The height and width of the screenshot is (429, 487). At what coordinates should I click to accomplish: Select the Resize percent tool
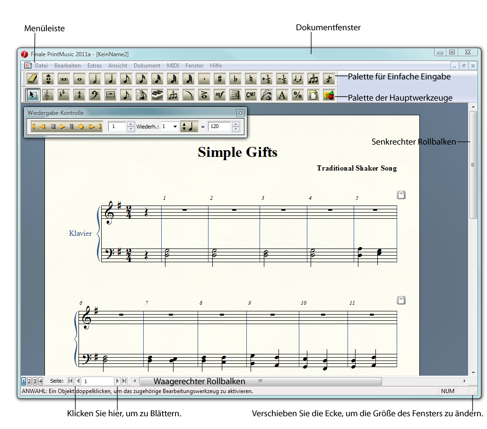[297, 95]
